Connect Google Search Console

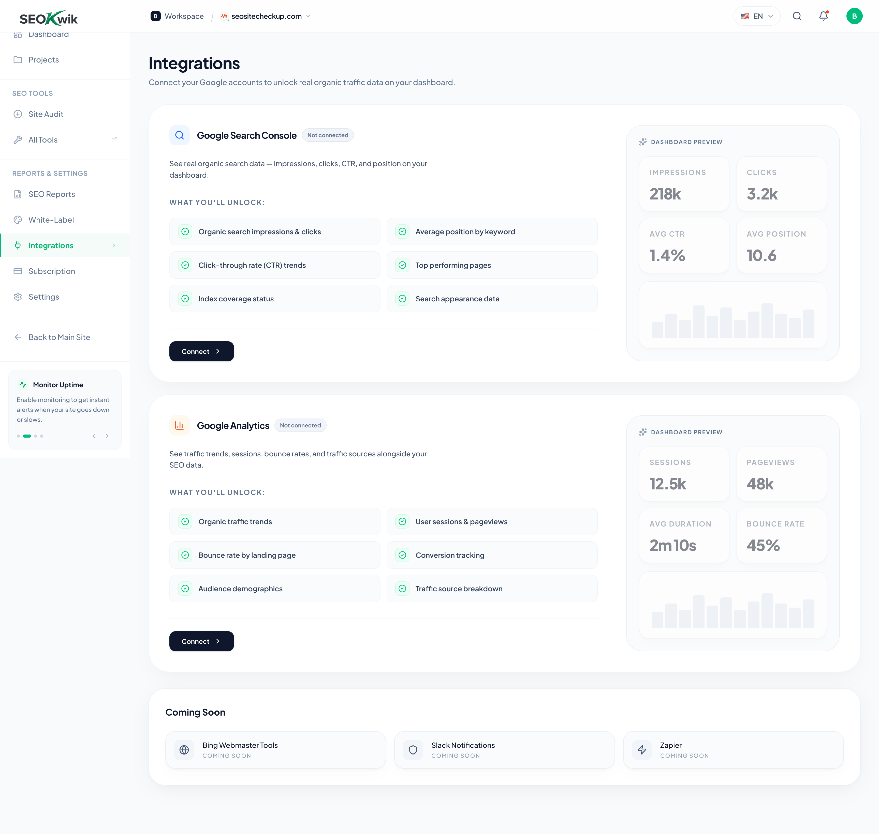coord(202,351)
